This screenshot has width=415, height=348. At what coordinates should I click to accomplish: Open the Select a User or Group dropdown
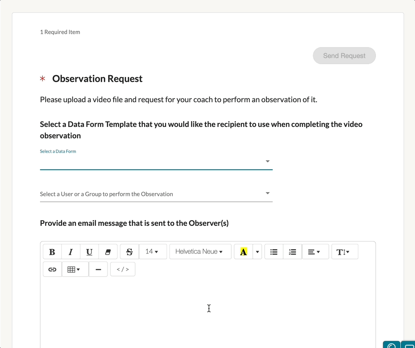(x=156, y=194)
